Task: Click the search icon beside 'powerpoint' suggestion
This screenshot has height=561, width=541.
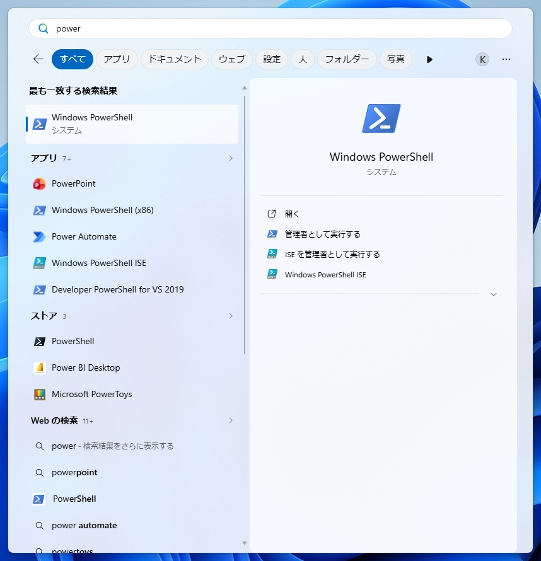Action: tap(39, 473)
